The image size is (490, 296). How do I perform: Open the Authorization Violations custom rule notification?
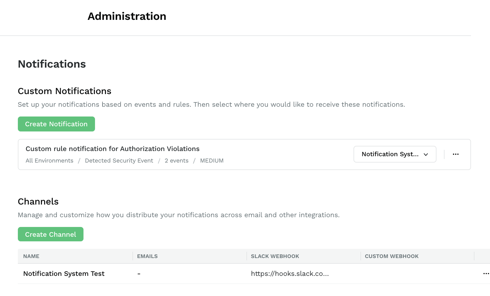pos(113,149)
